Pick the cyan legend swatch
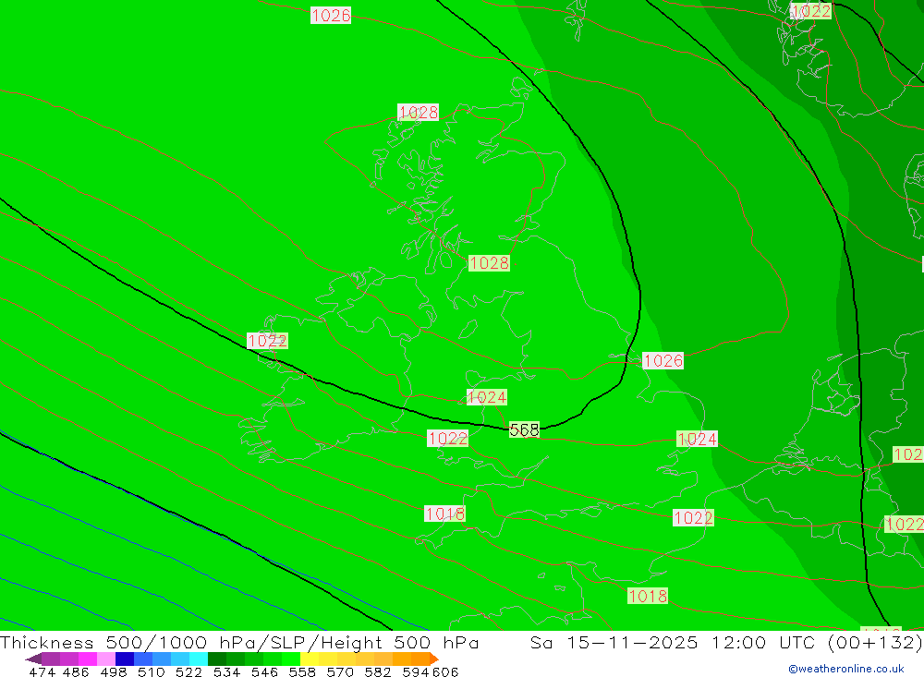The image size is (924, 677). tap(199, 659)
